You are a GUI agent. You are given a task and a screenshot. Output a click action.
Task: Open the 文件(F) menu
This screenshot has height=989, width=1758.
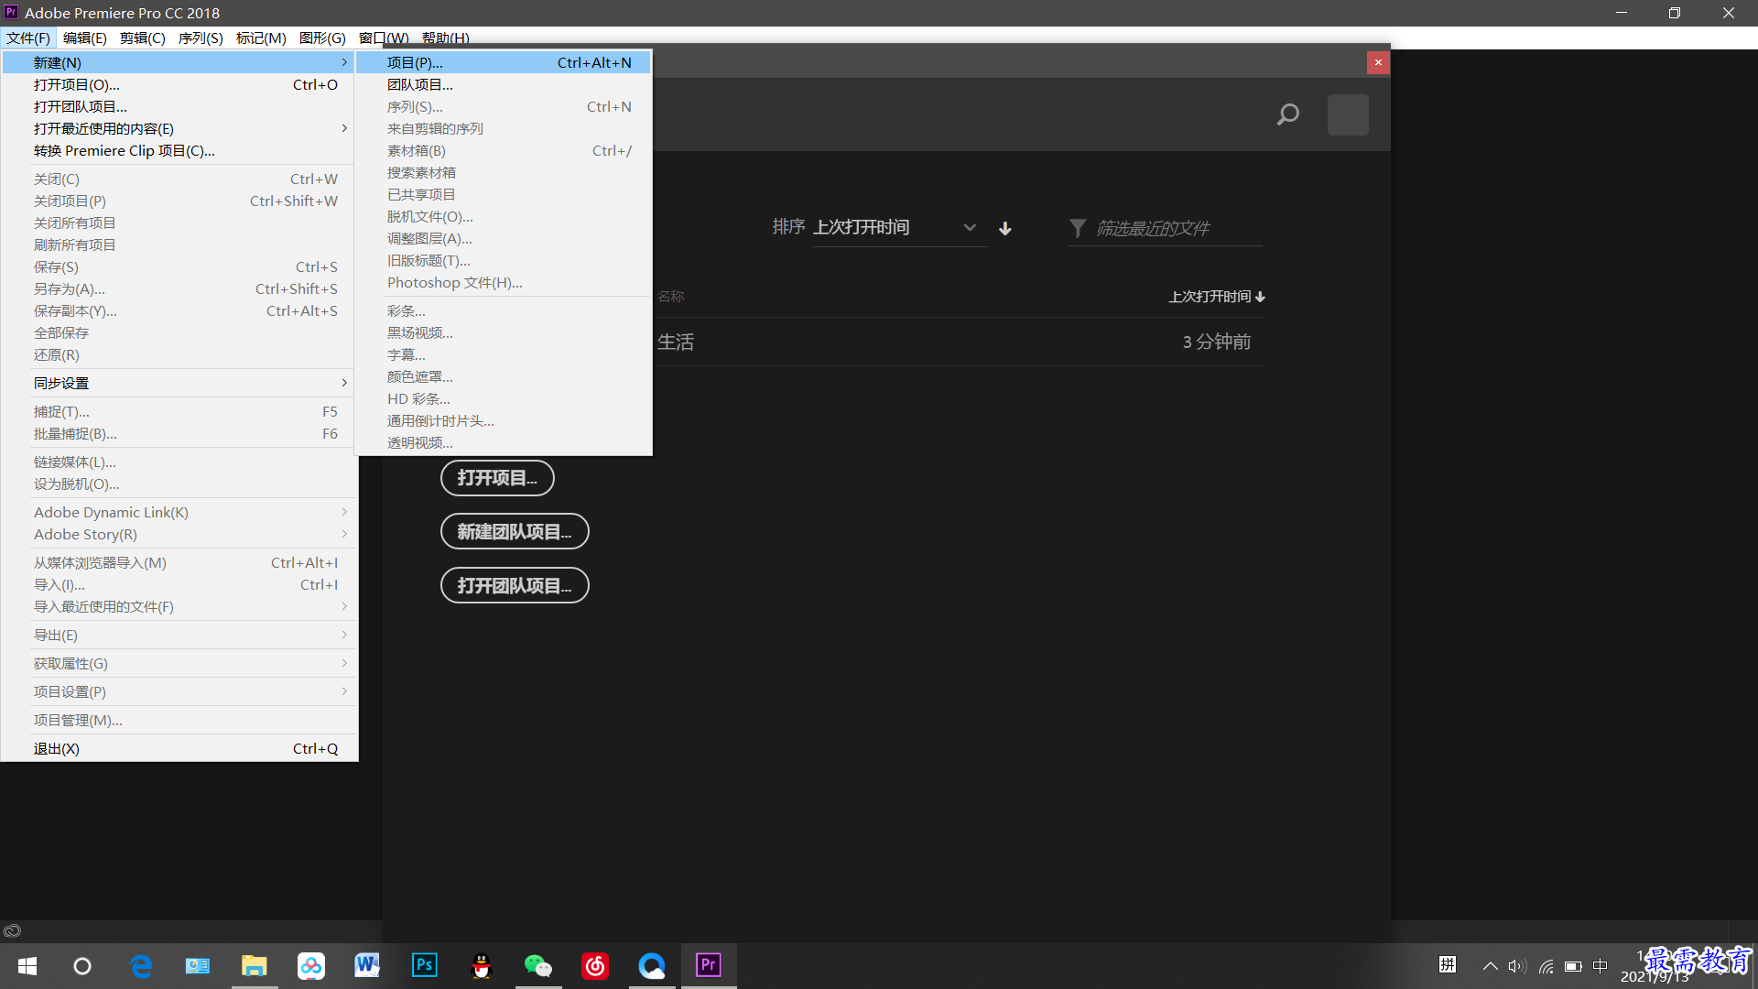(x=28, y=38)
